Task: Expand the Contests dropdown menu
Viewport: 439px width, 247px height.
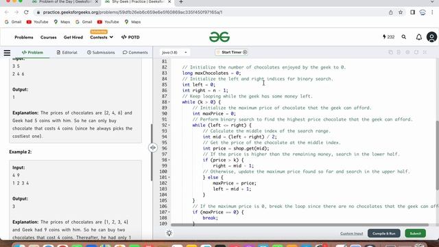Action: (x=102, y=37)
